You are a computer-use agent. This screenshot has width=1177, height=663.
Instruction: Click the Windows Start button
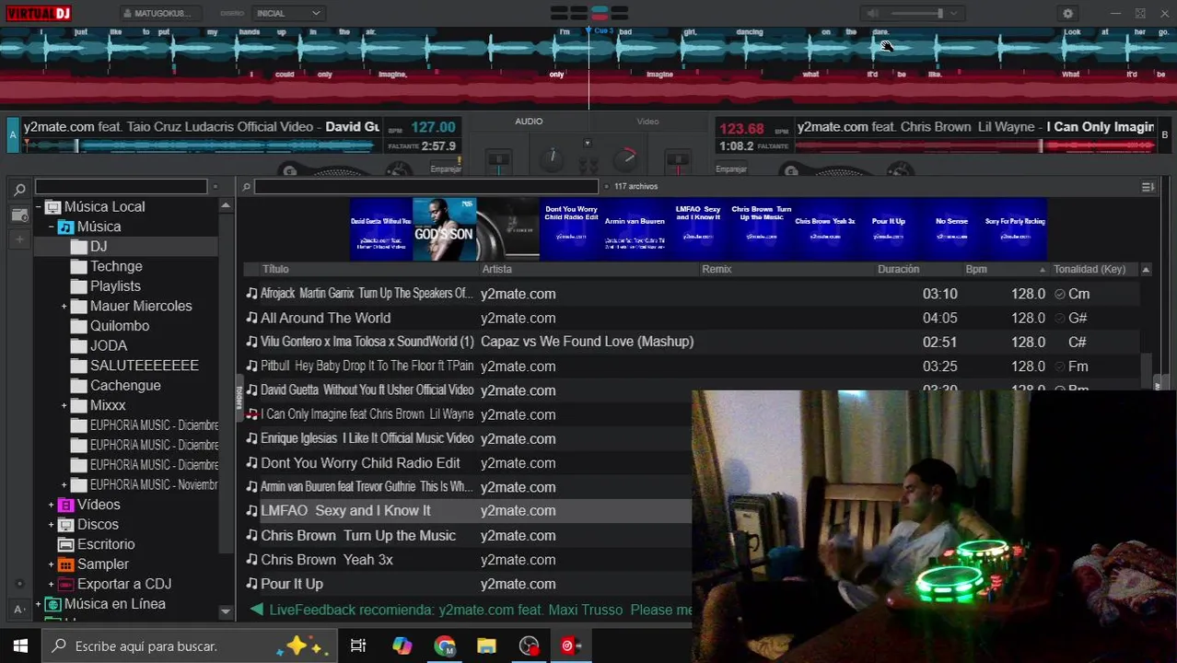click(20, 646)
